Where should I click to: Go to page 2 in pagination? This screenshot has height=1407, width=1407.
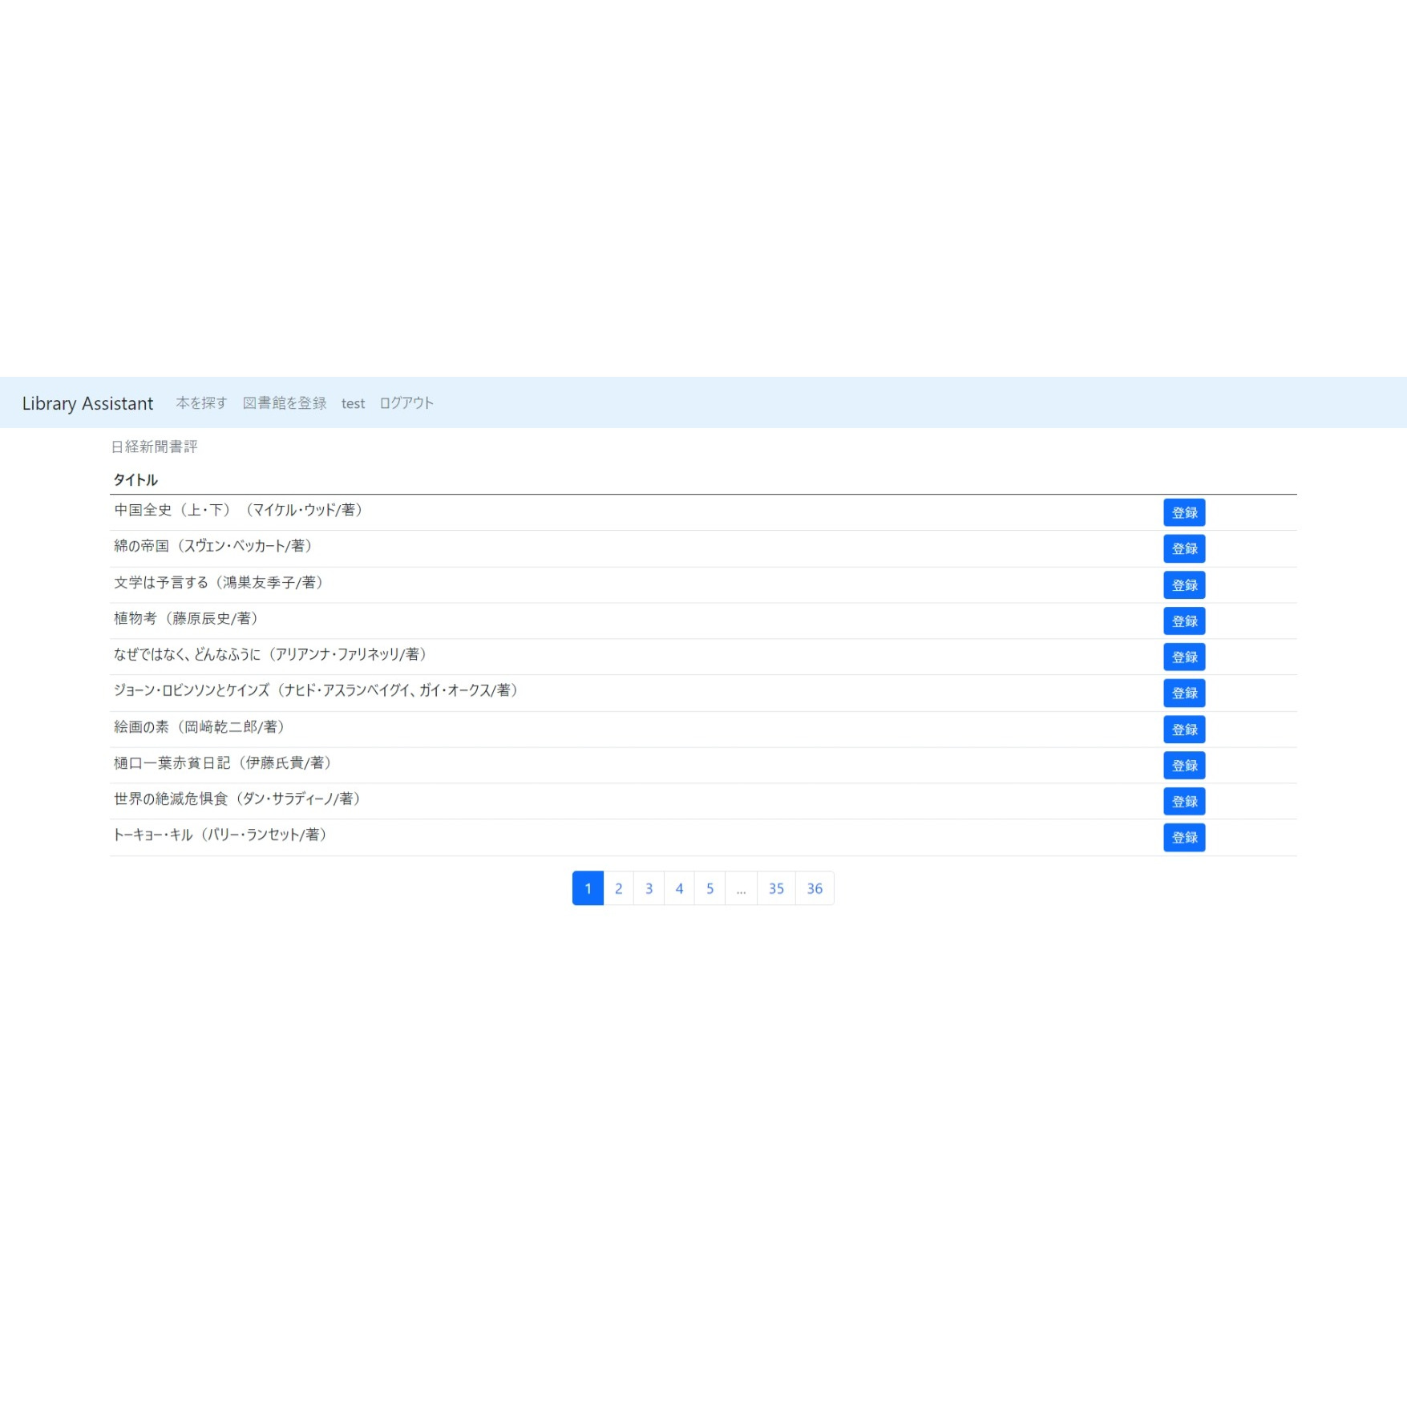point(618,888)
